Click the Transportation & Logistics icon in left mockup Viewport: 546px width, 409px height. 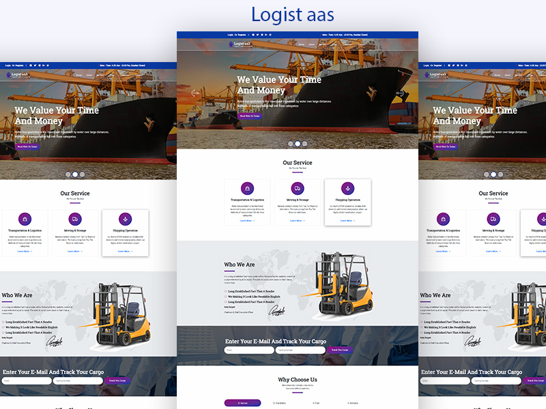pos(25,219)
